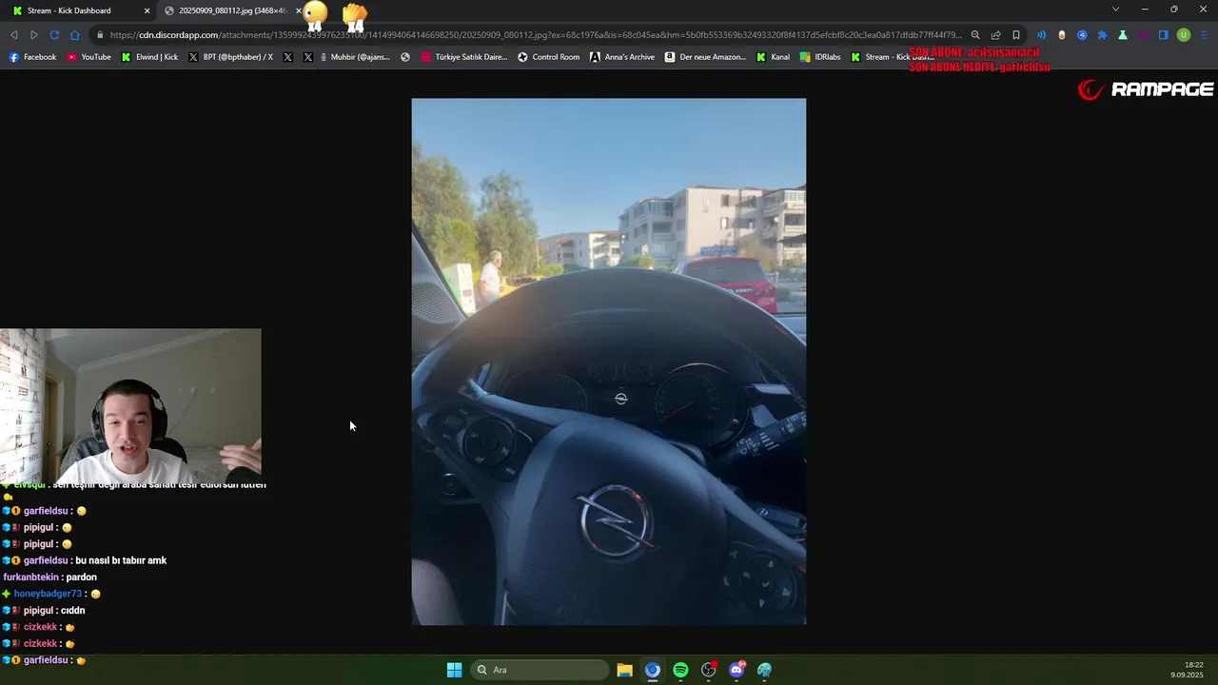Image resolution: width=1218 pixels, height=685 pixels.
Task: Click the chat message 'bu nasıl bı tabır amk'
Action: point(121,560)
